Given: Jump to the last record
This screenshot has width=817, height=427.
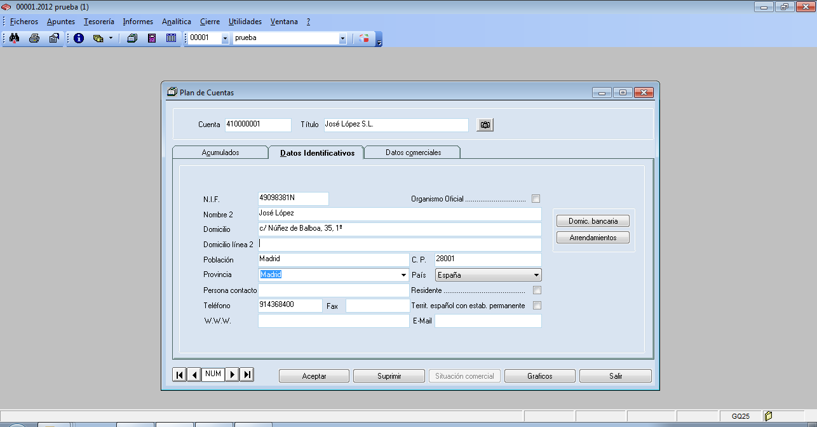Looking at the screenshot, I should coord(247,375).
